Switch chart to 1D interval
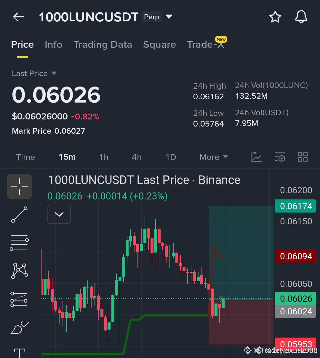 pos(171,157)
